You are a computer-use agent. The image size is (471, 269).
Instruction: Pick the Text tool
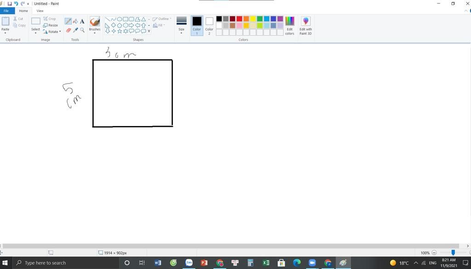82,21
